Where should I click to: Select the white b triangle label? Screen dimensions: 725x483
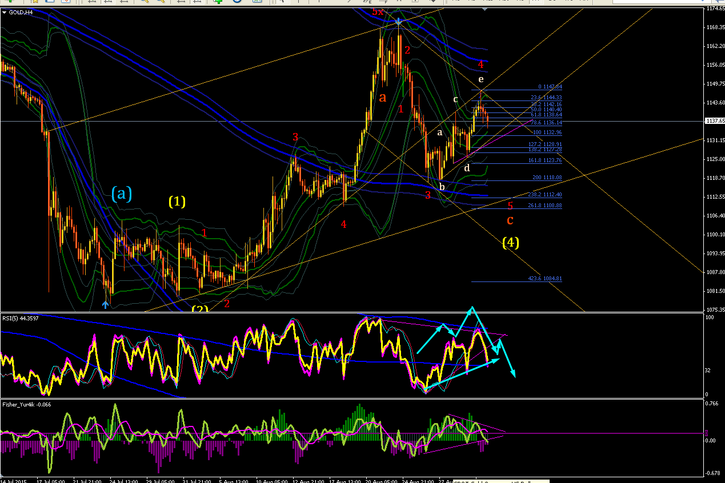point(442,186)
